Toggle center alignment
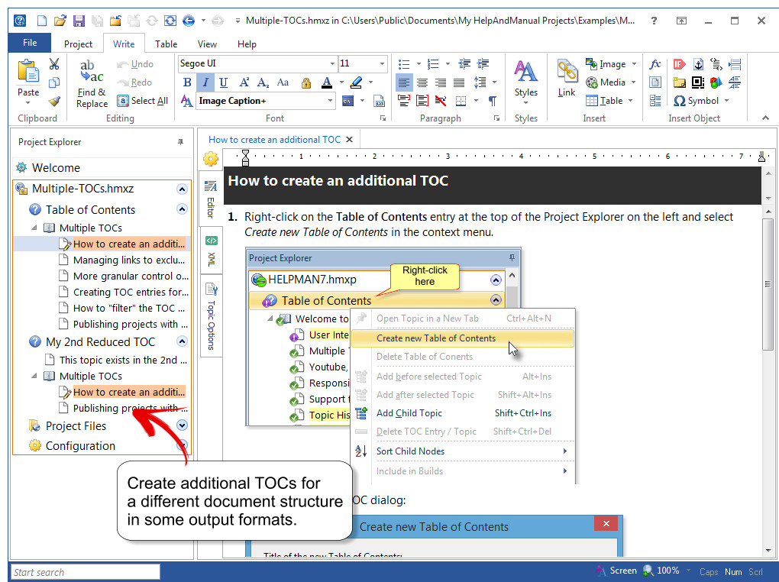The height and width of the screenshot is (582, 779). pos(422,82)
